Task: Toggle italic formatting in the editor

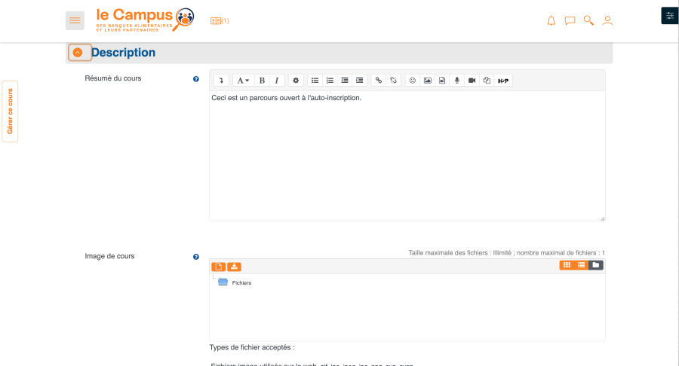Action: (277, 80)
